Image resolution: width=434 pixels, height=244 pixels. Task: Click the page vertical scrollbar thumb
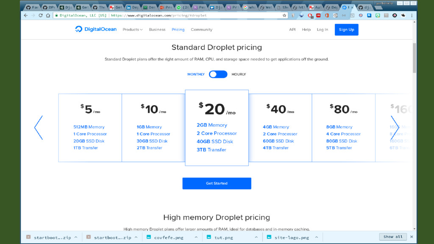pyautogui.click(x=415, y=58)
